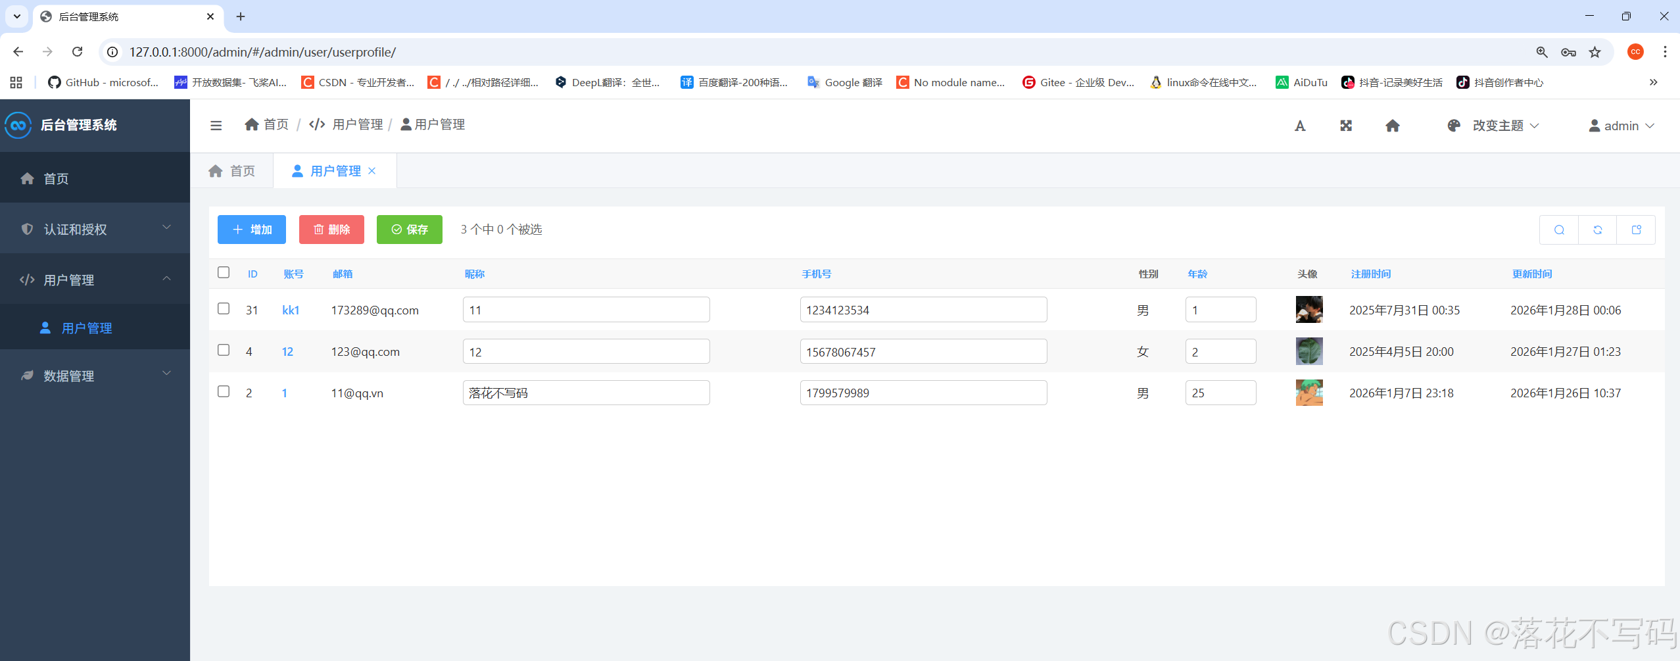Edit the nickname field for user kk1
The width and height of the screenshot is (1680, 661).
point(587,310)
